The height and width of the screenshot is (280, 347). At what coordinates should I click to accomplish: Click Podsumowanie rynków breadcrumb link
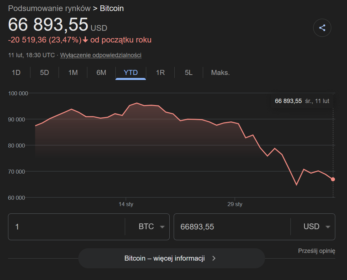coord(49,8)
